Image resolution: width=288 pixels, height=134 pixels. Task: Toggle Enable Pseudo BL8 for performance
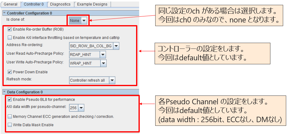coord(10,99)
